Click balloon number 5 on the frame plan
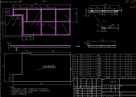 click(x=43, y=24)
